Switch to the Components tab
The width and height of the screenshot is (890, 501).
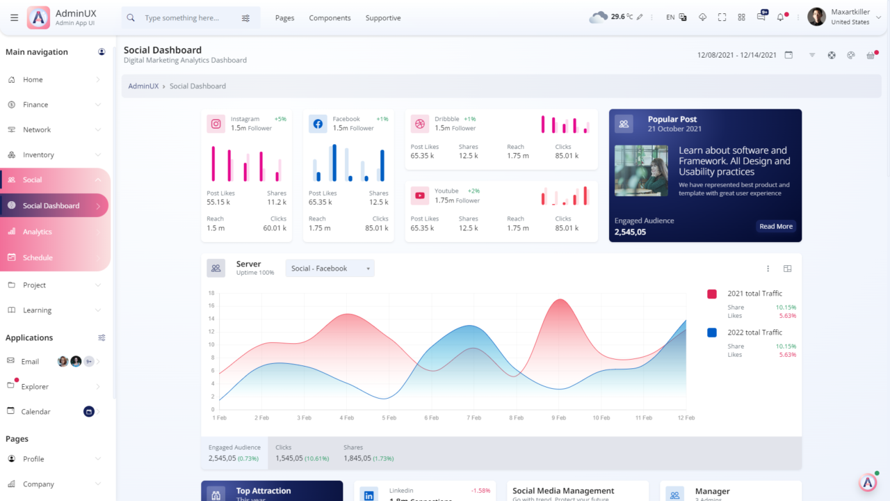click(x=330, y=17)
